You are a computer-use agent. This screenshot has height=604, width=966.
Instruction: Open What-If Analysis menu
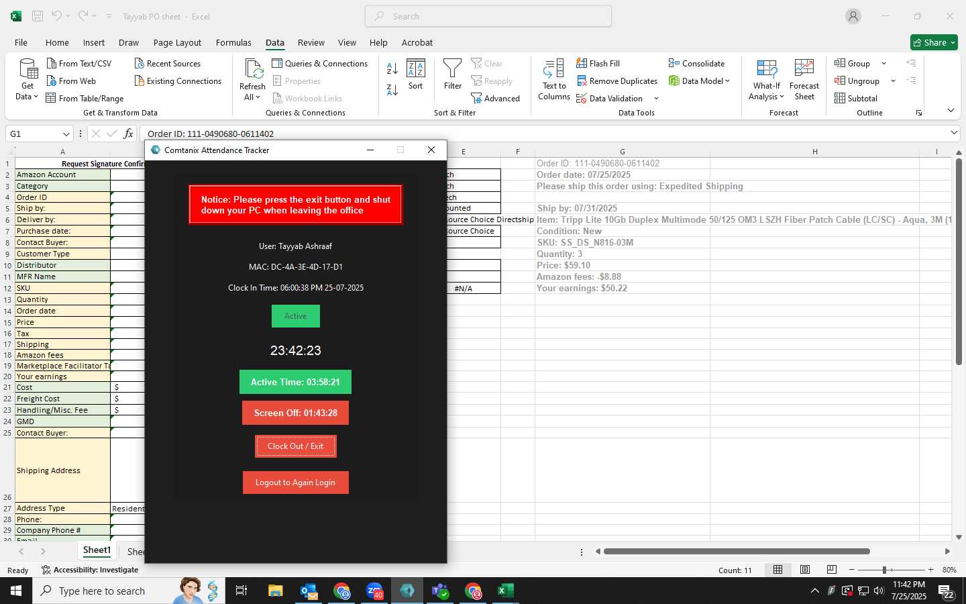766,81
